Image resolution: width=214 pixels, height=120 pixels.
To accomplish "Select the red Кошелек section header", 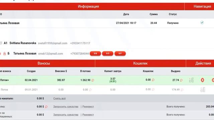I will pos(140,63).
